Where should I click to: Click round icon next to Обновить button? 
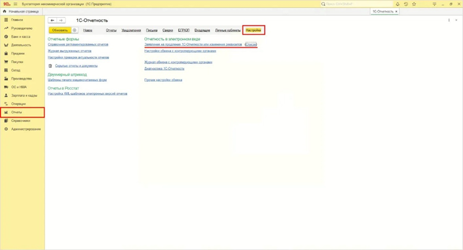74,30
